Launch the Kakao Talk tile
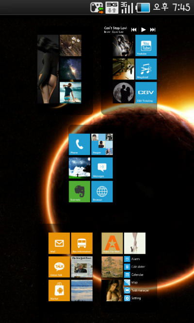194x323 pixels. (x=59, y=267)
